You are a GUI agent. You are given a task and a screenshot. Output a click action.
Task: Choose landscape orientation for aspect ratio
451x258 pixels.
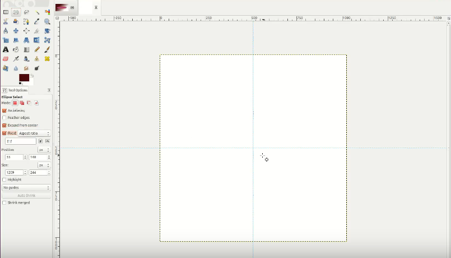[48, 141]
